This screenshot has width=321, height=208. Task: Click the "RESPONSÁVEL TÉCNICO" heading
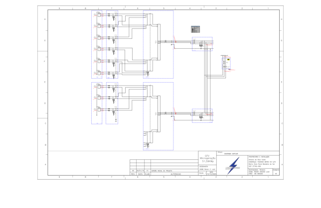tap(257, 170)
